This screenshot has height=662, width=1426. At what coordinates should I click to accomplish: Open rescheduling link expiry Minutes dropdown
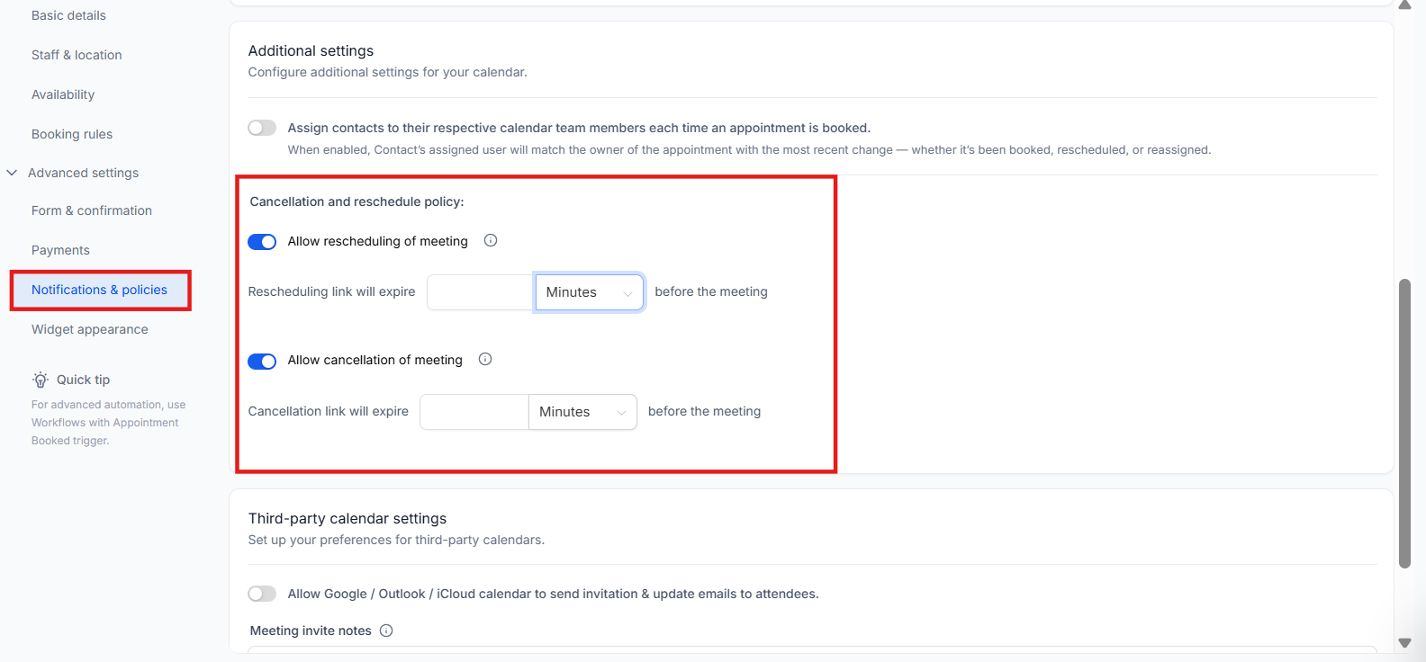589,292
